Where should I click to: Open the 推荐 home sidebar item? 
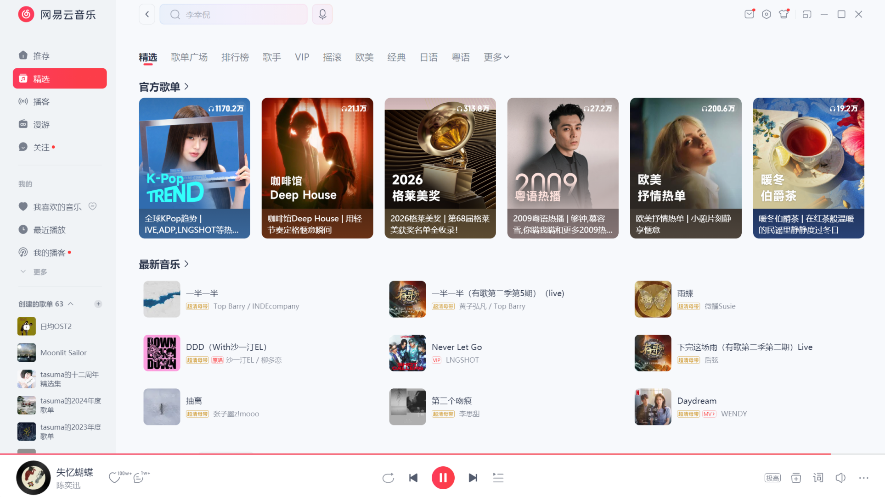[x=60, y=55]
